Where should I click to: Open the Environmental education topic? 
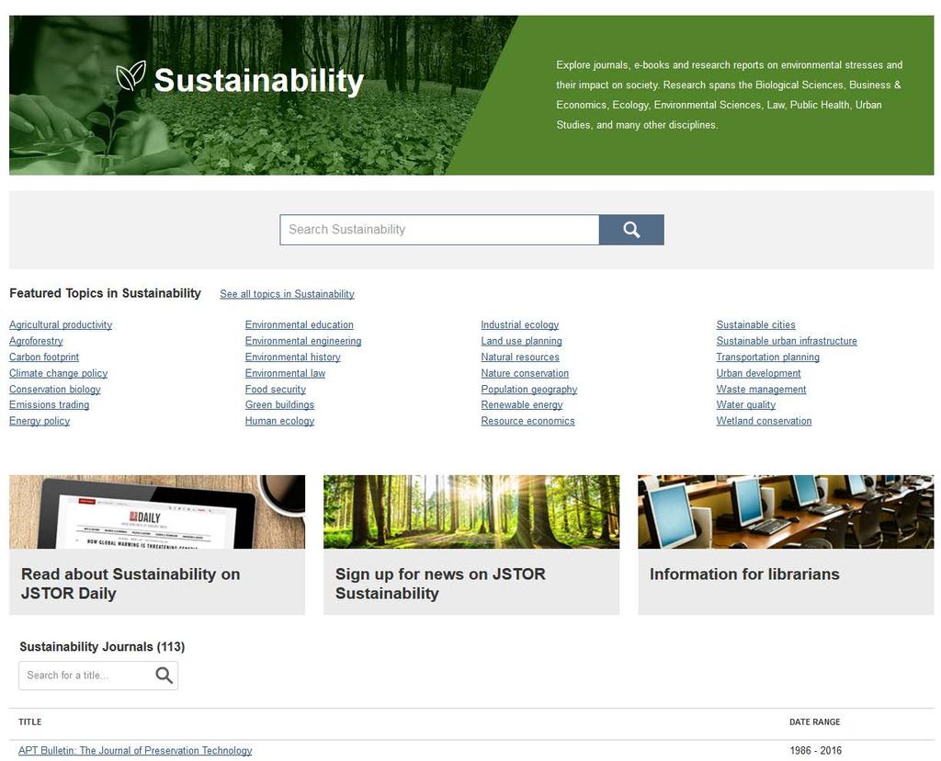coord(299,324)
